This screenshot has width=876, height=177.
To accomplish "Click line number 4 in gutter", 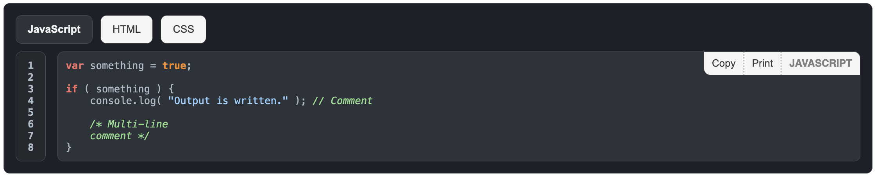I will [x=30, y=101].
